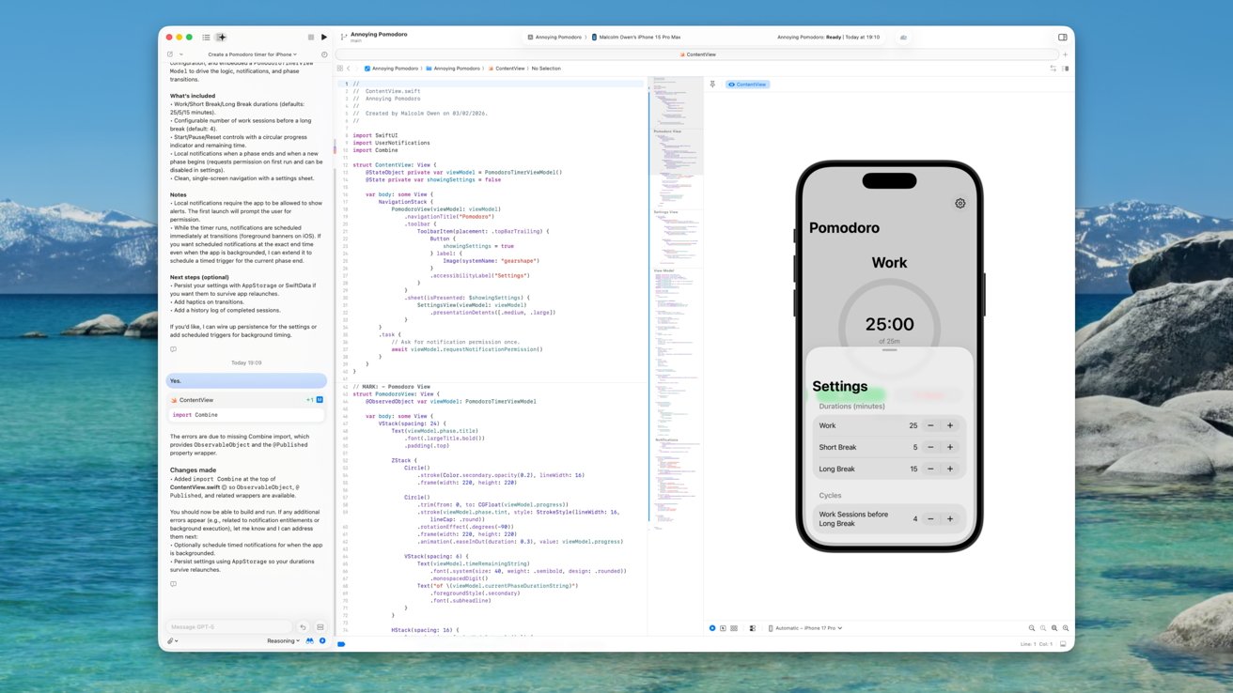Run the Annoying Pomodoro app with the play button
1233x693 pixels.
[x=324, y=37]
